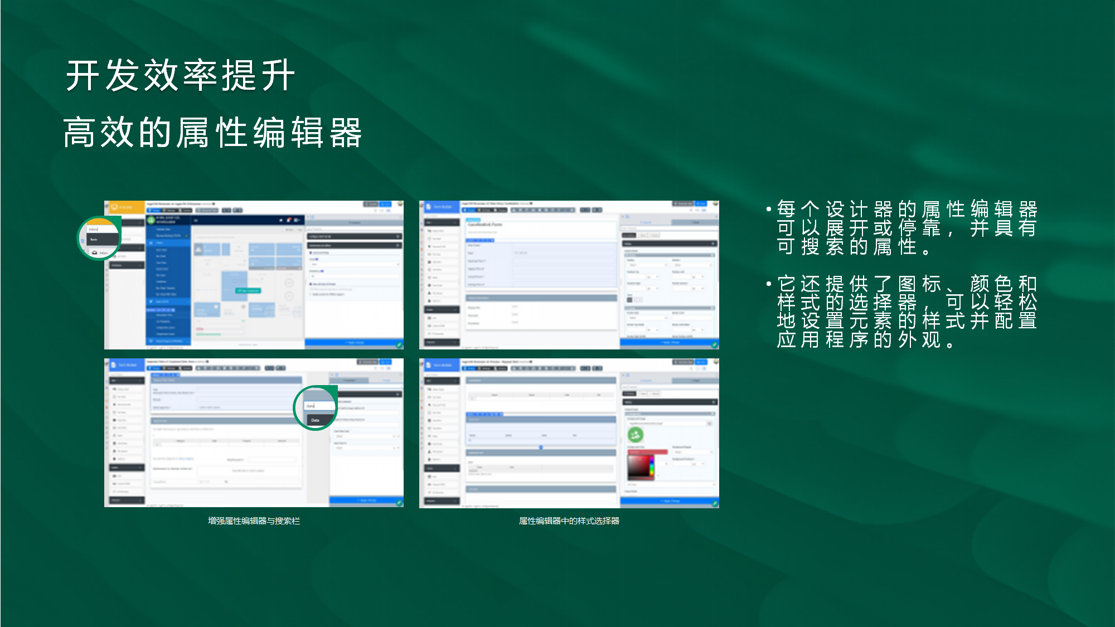Click bullet text starting '它还提供了图标'
Viewport: 1115px width, 627px height.
[906, 312]
